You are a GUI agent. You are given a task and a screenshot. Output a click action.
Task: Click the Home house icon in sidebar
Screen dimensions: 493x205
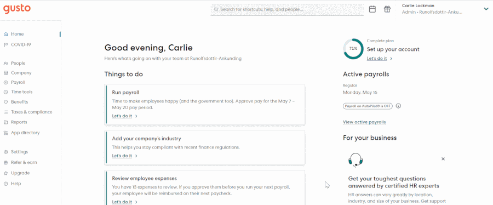coord(5,34)
